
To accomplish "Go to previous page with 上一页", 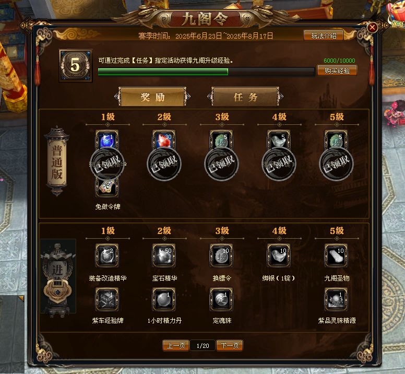I will coord(176,345).
